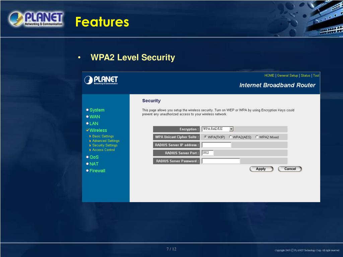Screen dimensions: 343x257
Task: Open the HOME link
Action: click(269, 75)
